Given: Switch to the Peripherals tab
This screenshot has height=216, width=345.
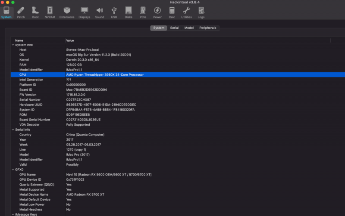Looking at the screenshot, I should point(207,28).
